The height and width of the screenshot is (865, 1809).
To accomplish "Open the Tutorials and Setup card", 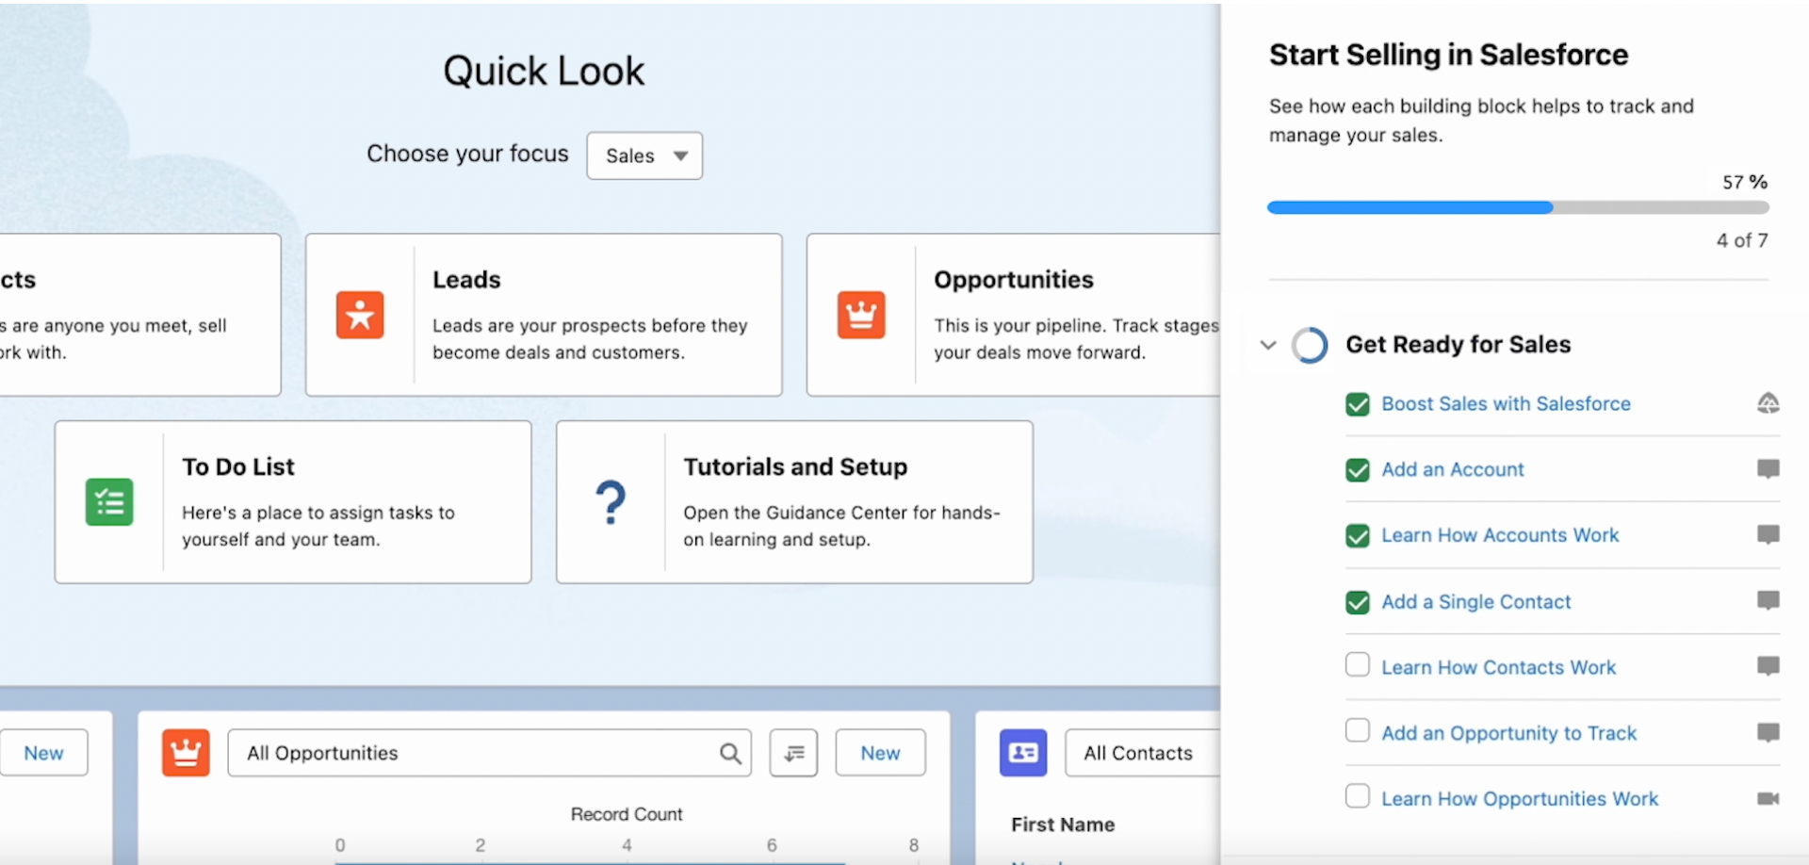I will pos(794,502).
